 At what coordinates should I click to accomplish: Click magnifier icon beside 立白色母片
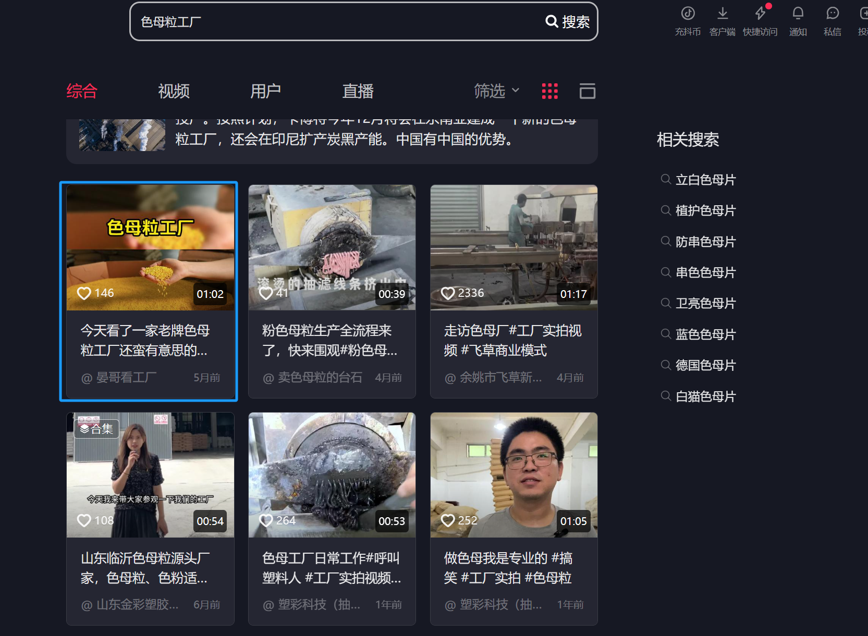(666, 179)
